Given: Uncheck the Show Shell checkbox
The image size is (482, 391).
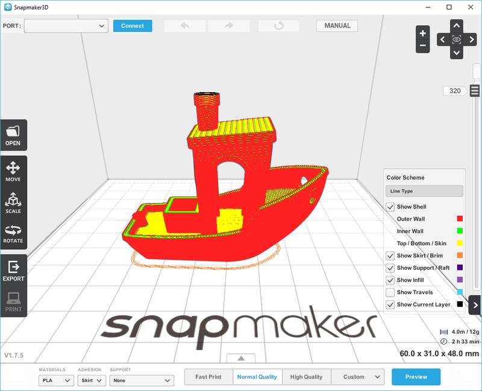Looking at the screenshot, I should pos(390,207).
